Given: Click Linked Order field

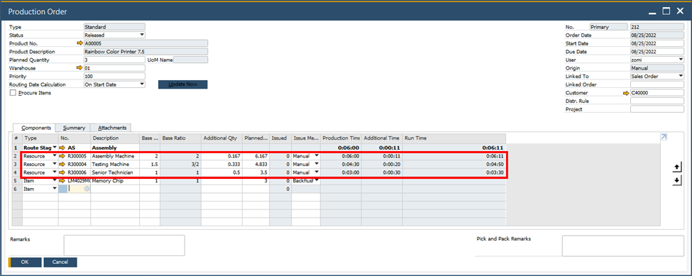Looking at the screenshot, I should pyautogui.click(x=657, y=84).
